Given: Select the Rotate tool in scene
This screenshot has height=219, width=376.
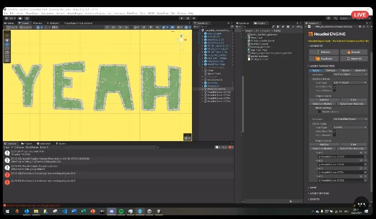Looking at the screenshot, I should 7,48.
